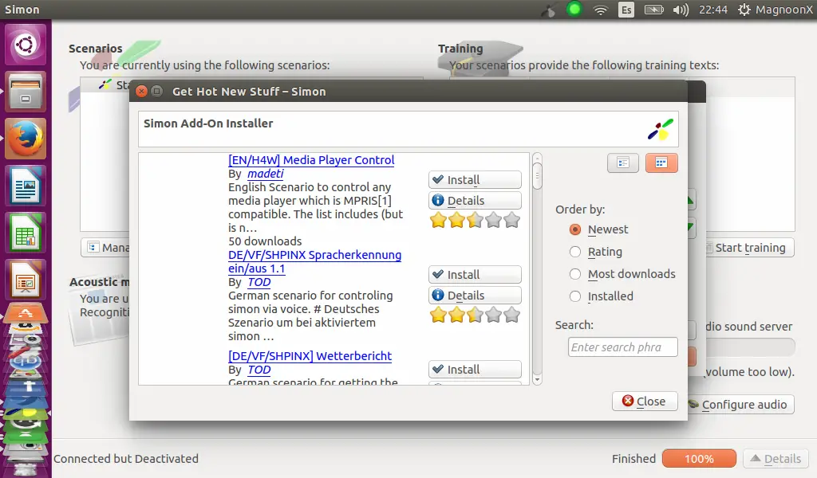The image size is (817, 478).
Task: Click the "Simon Add-On Installer" heading
Action: tap(208, 123)
